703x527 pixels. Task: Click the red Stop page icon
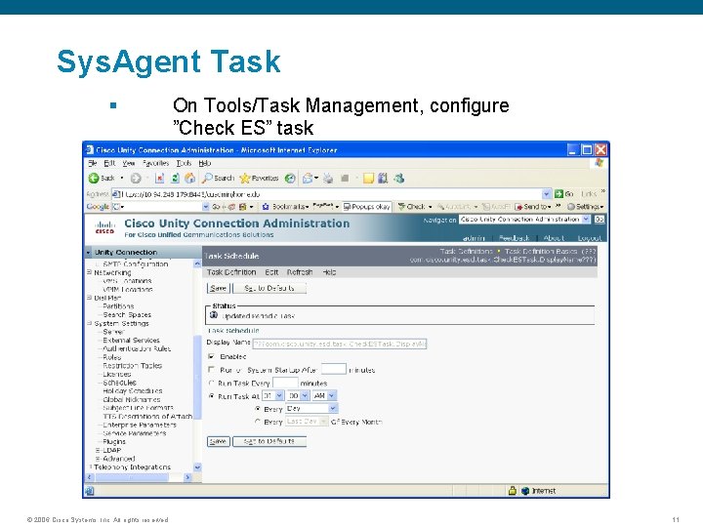tap(159, 179)
